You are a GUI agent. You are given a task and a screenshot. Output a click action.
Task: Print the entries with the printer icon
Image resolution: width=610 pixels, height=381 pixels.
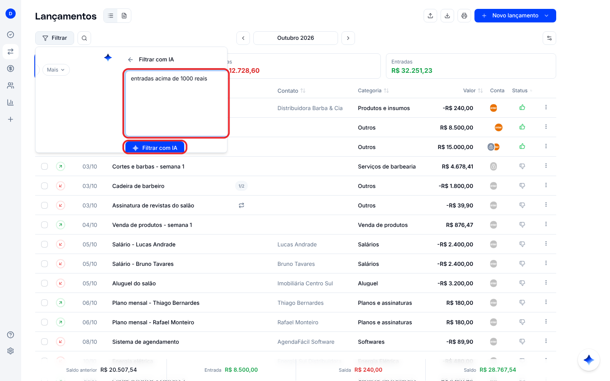click(464, 16)
